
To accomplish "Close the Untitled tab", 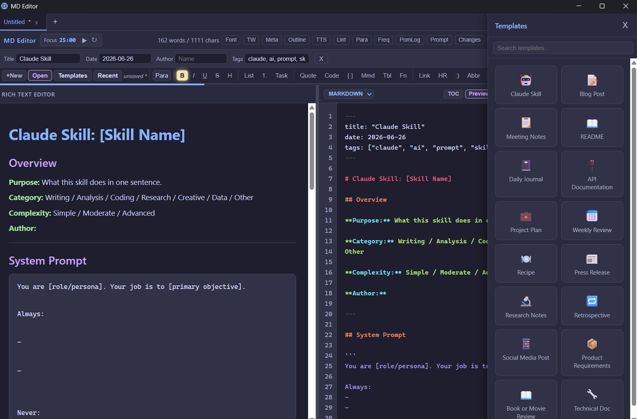I will point(36,22).
